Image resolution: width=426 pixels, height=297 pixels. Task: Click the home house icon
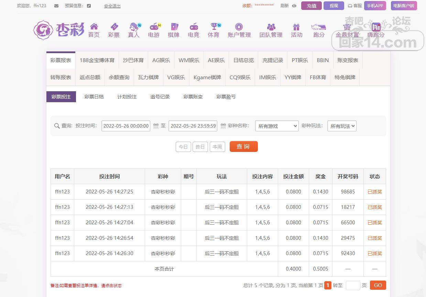point(94,27)
